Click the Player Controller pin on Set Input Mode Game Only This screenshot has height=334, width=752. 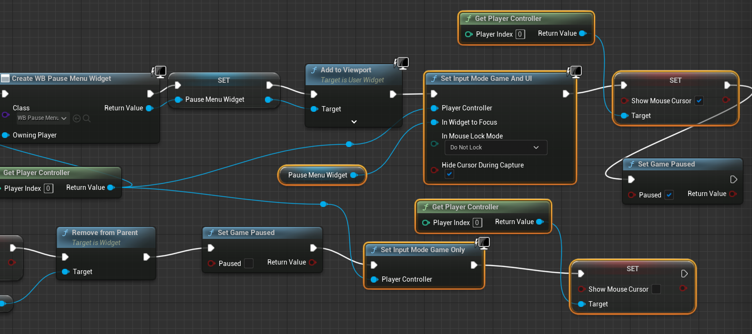374,279
